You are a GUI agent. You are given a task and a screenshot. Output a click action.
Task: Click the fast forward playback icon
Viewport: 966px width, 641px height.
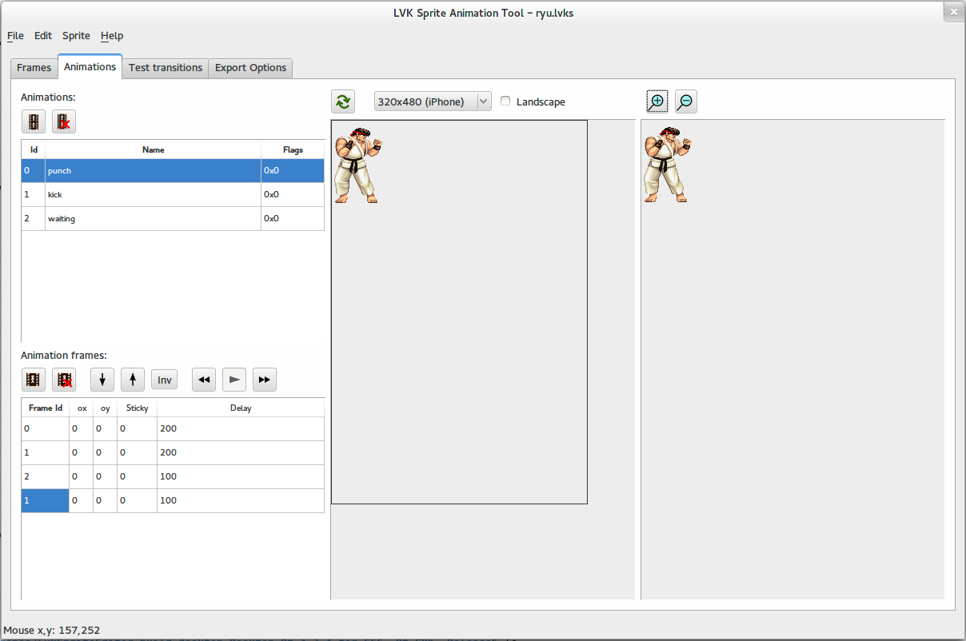click(x=264, y=379)
